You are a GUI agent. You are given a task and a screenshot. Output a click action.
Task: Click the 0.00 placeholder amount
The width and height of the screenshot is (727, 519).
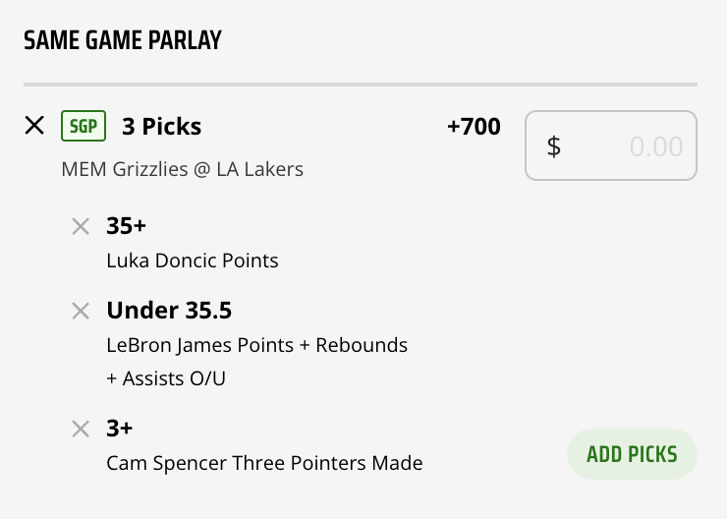[x=656, y=147]
